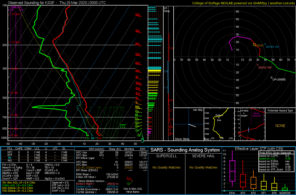Click the Potential Hazard Type heading
This screenshot has width=296, height=195.
point(280,110)
